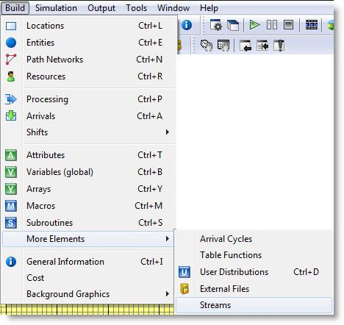
Task: Open the Simulation menu
Action: click(56, 8)
